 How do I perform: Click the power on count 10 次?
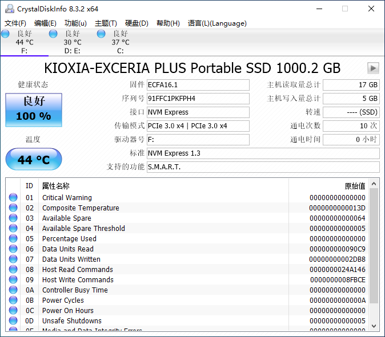tap(351, 126)
